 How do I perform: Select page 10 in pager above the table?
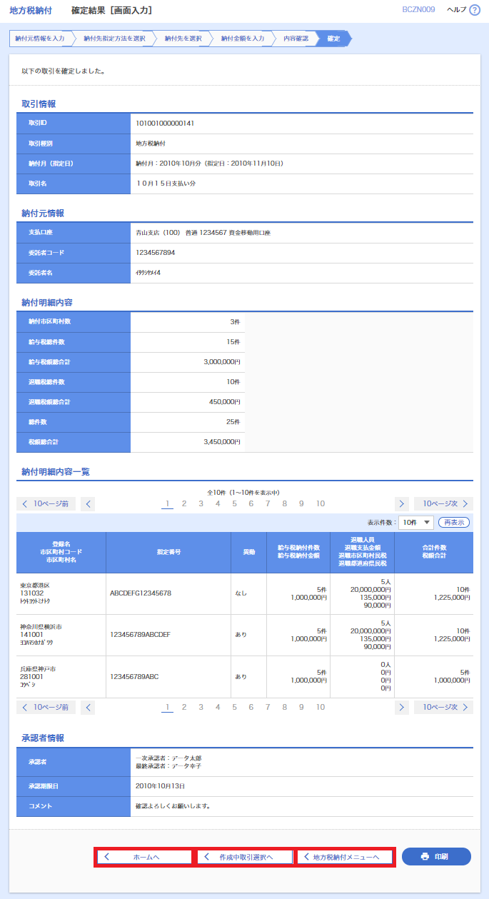(x=321, y=504)
